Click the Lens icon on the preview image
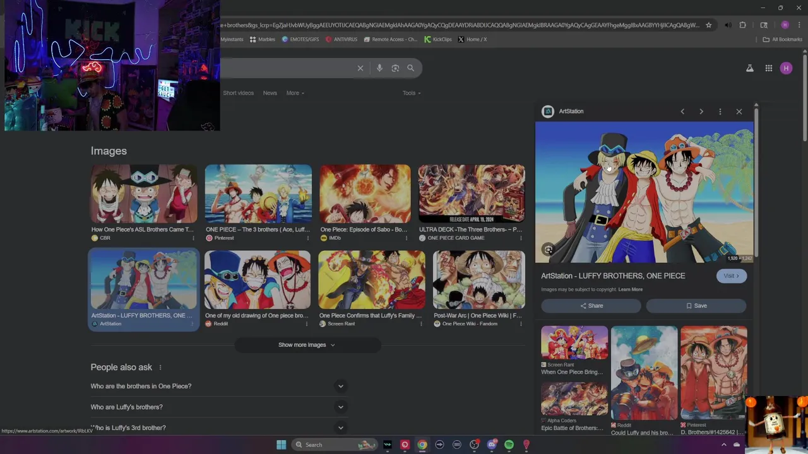 click(549, 250)
